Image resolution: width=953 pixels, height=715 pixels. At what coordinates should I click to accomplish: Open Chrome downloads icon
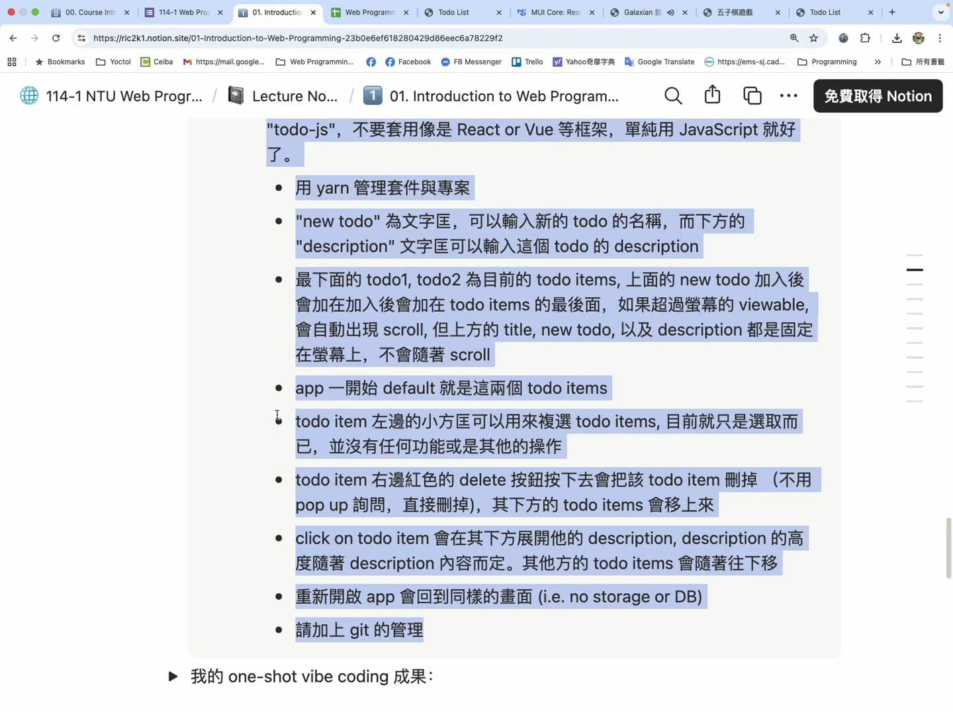pyautogui.click(x=897, y=38)
